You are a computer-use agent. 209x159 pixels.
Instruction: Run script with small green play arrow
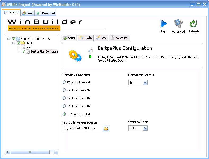click(x=90, y=57)
